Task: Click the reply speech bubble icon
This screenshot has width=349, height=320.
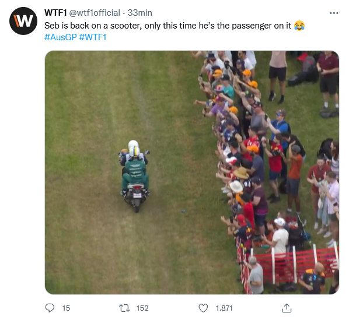Action: pyautogui.click(x=50, y=308)
